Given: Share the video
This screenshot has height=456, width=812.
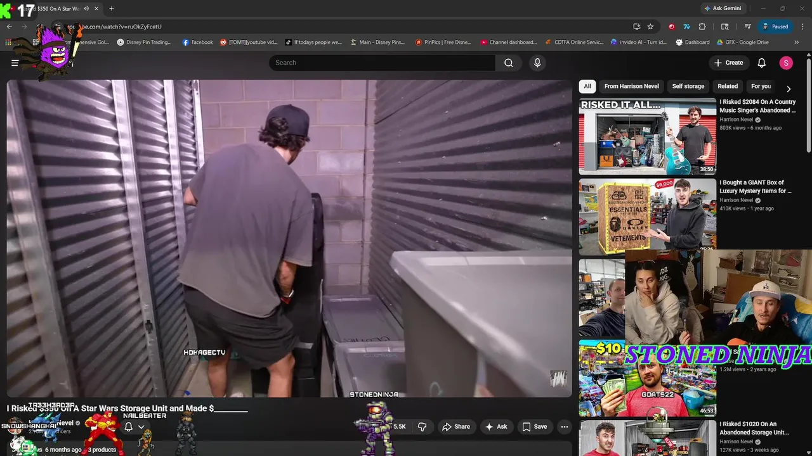Looking at the screenshot, I should click(456, 427).
